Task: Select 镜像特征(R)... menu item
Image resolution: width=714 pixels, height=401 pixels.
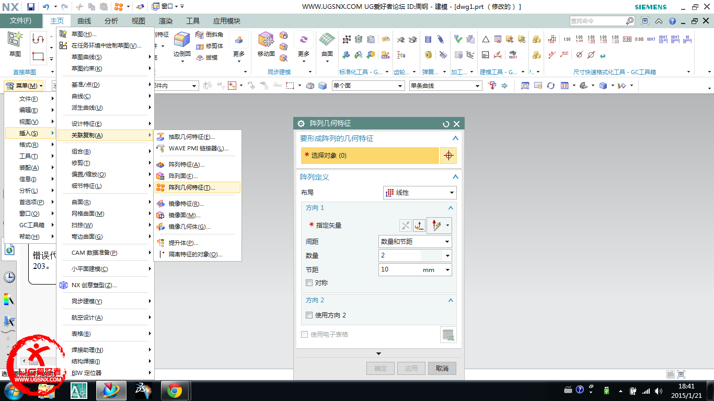Action: coord(198,204)
